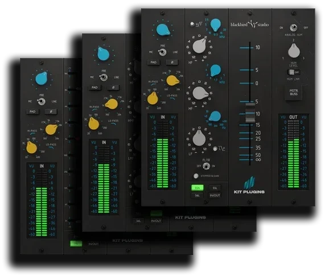Screen dimensions: 325x277
Task: Flip the PRE mic/line toggle on middle plugin
Action: point(104,77)
